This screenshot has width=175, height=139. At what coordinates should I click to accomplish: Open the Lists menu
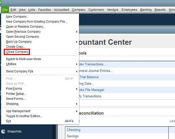click(x=32, y=10)
